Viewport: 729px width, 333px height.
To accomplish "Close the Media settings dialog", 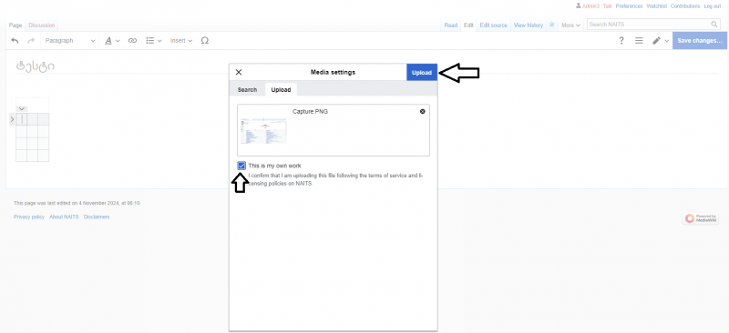I will [239, 72].
